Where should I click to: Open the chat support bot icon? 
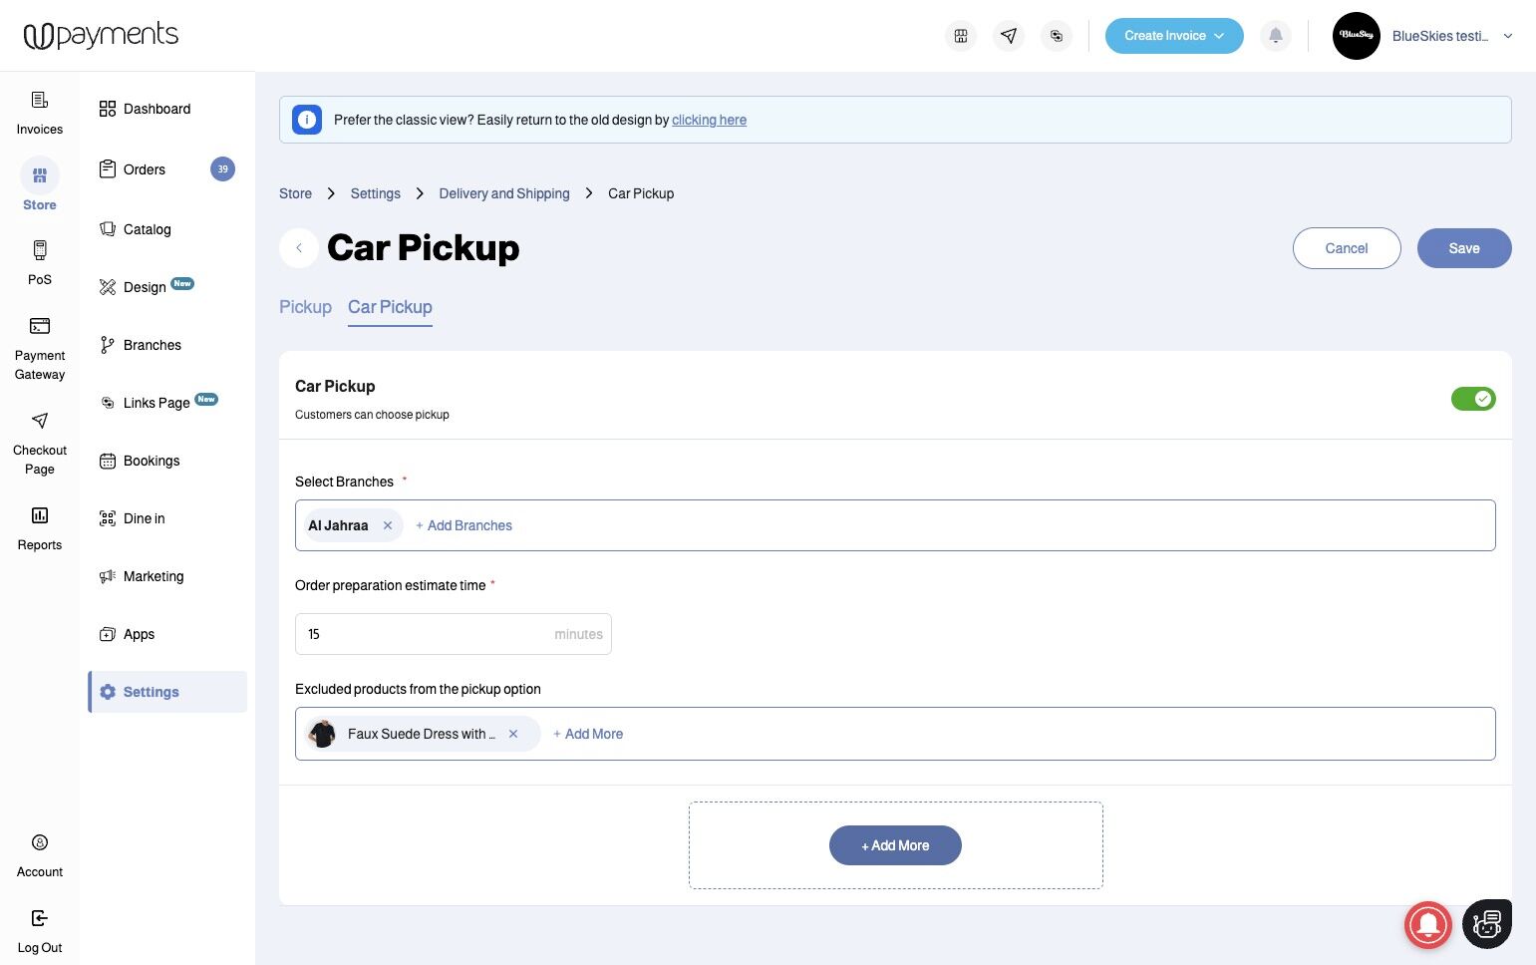(1486, 924)
